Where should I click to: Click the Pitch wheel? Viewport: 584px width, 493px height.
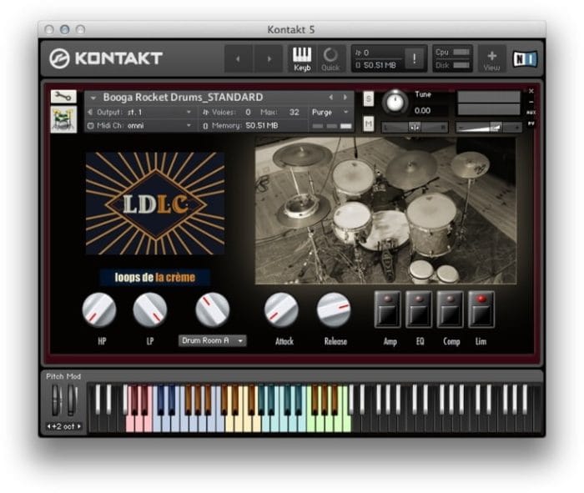56,400
